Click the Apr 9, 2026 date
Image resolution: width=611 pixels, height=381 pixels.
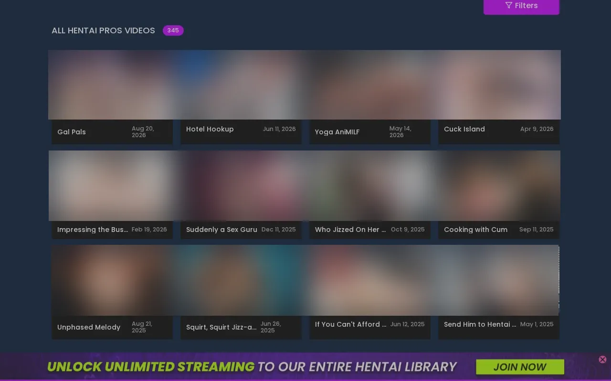[537, 129]
